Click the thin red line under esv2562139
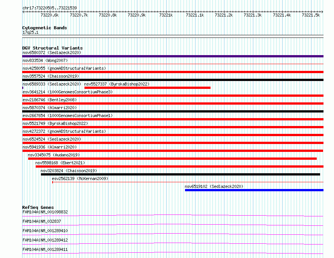Image resolution: width=334 pixels, height=258 pixels. coord(188,182)
